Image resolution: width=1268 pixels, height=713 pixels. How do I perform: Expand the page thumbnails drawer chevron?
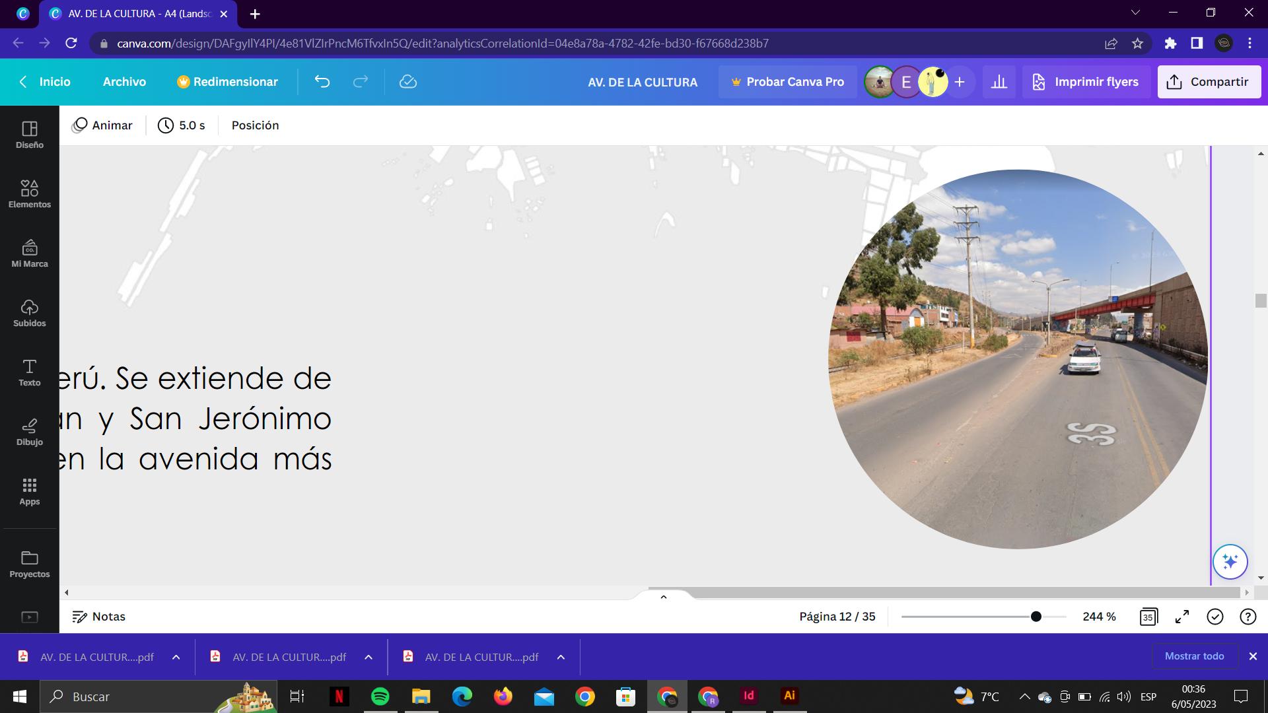point(664,597)
